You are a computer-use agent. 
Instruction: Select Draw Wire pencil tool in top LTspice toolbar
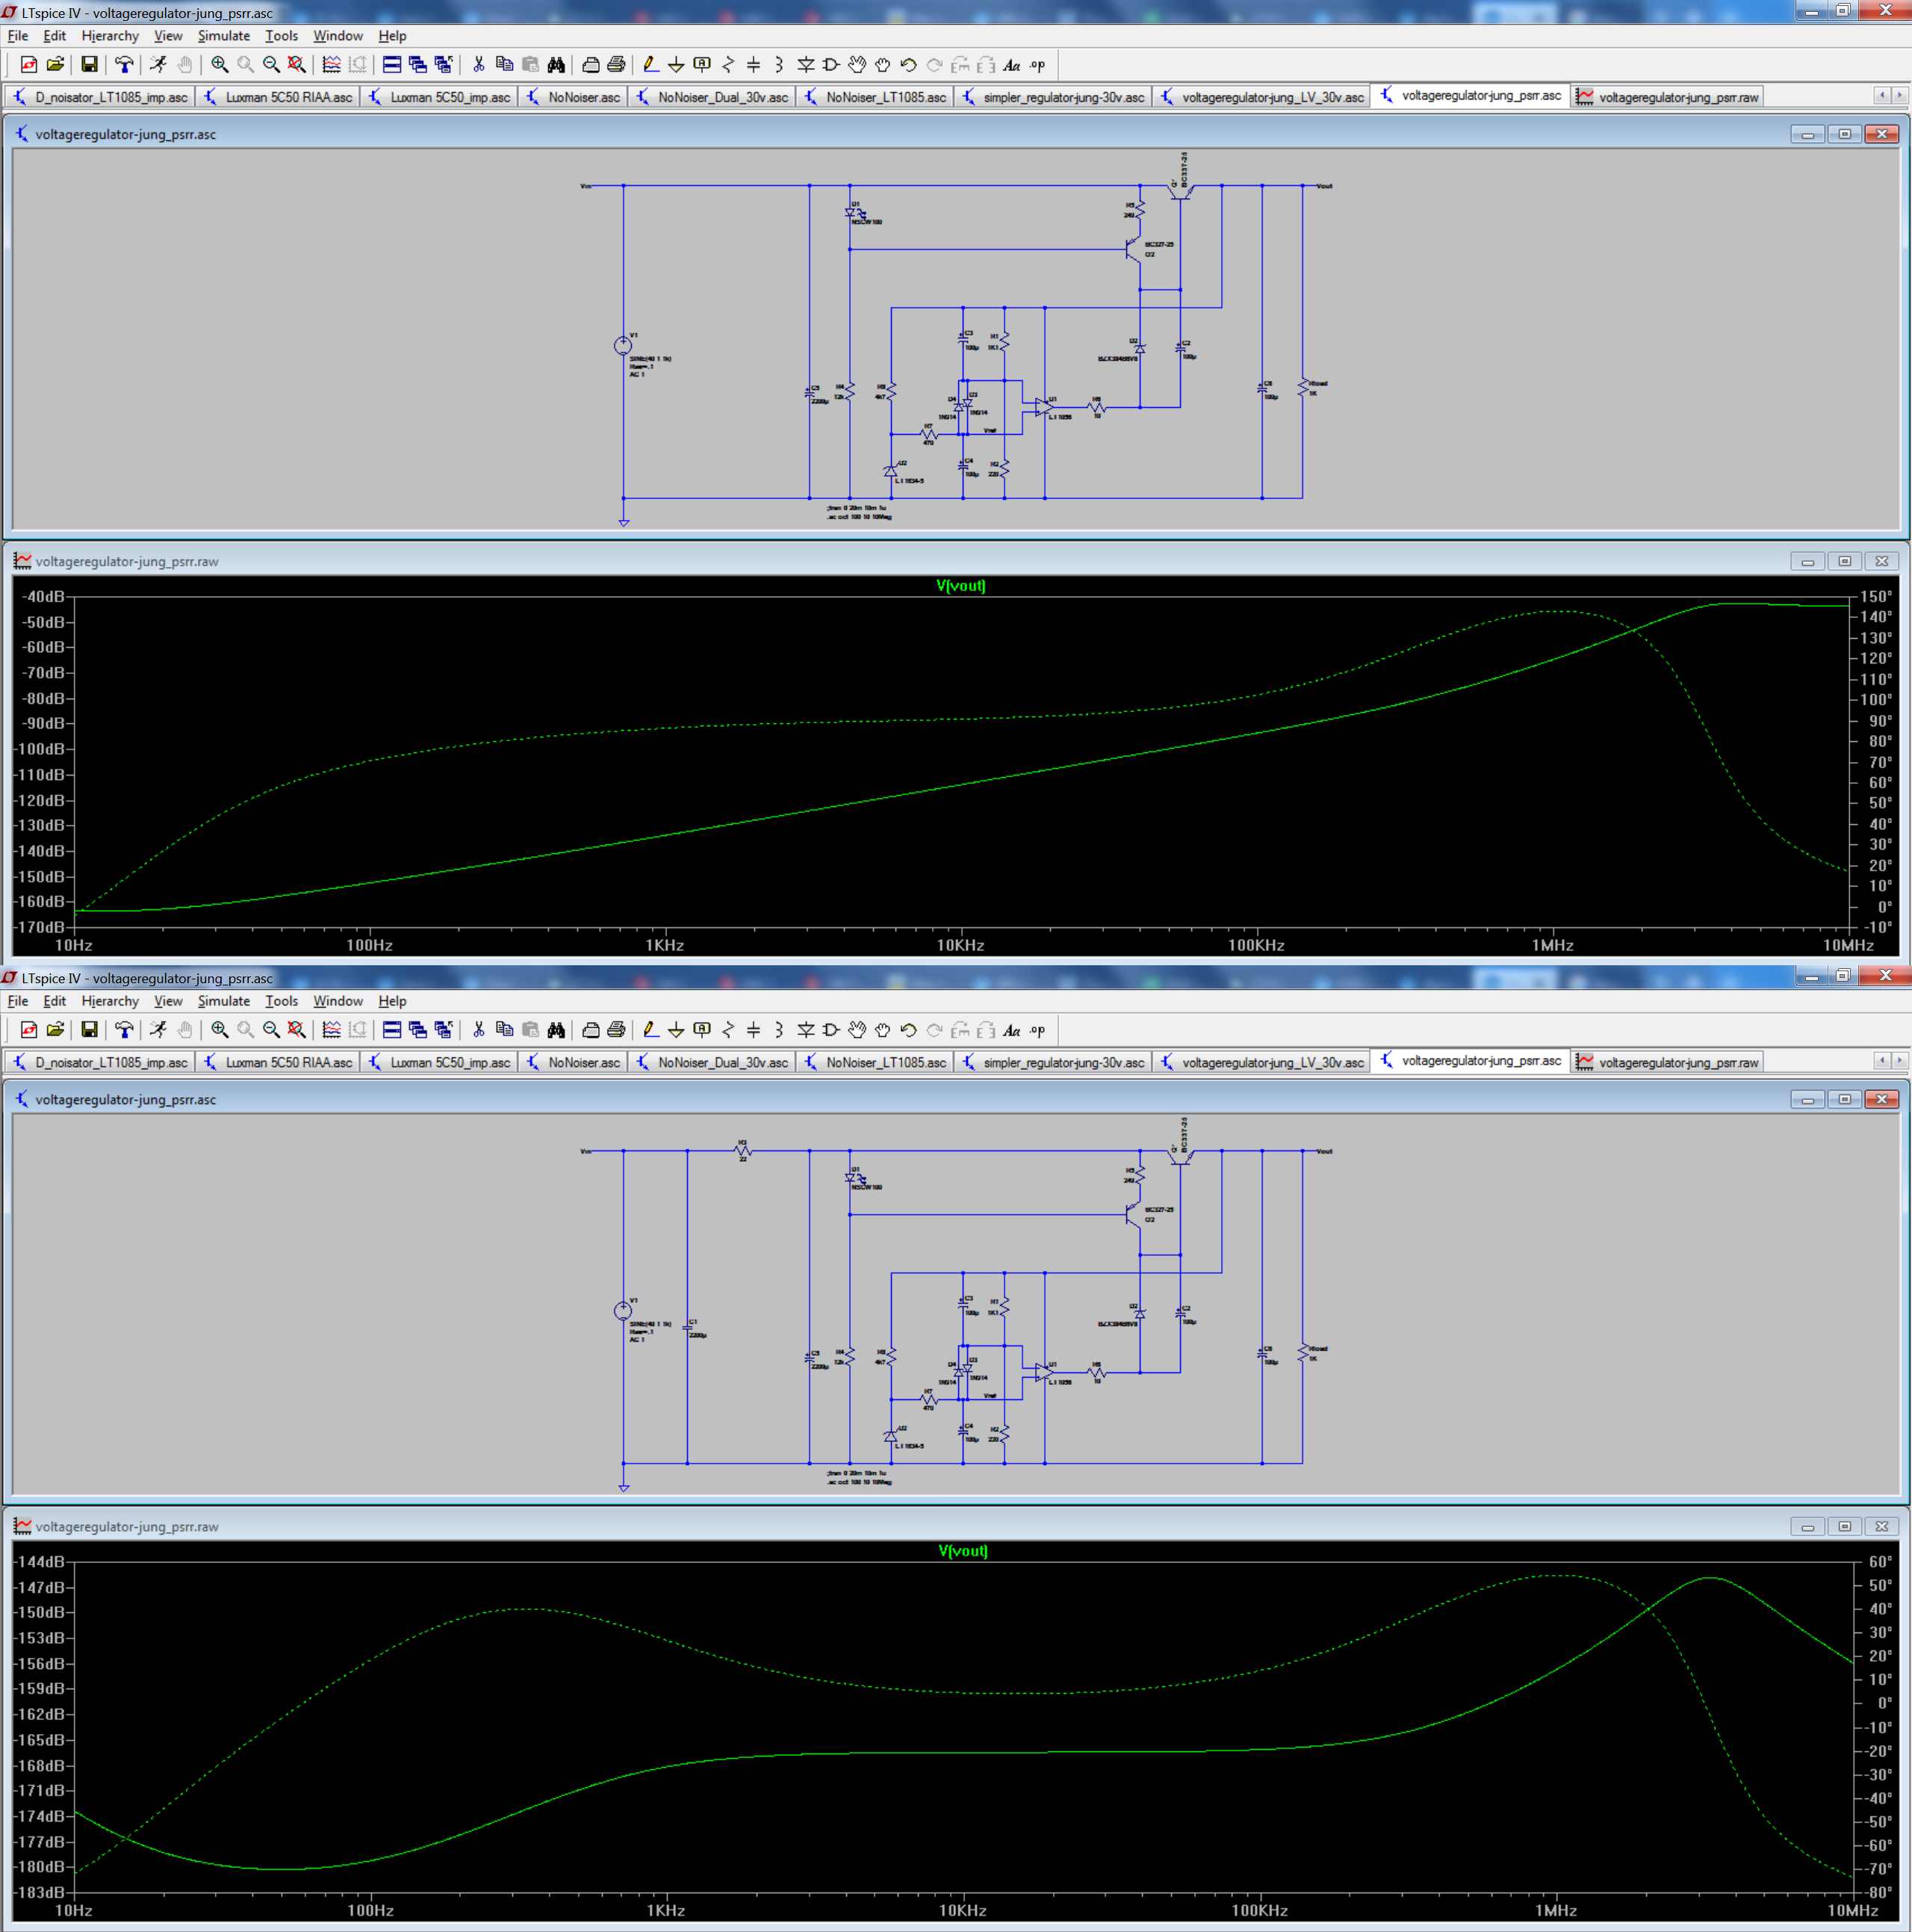(x=651, y=65)
